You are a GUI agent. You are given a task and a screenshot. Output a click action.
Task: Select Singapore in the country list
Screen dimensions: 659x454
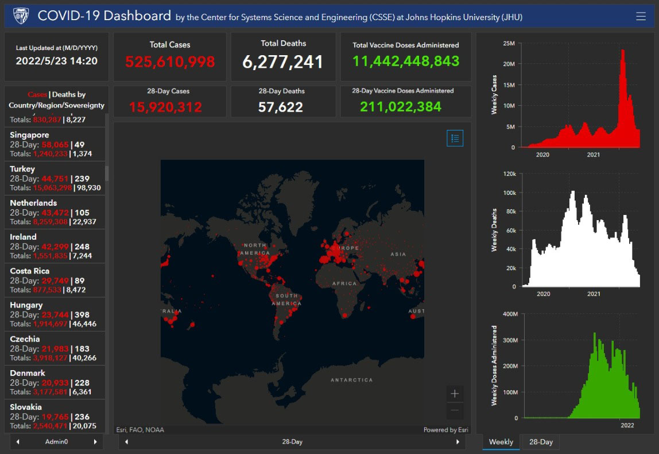55,144
